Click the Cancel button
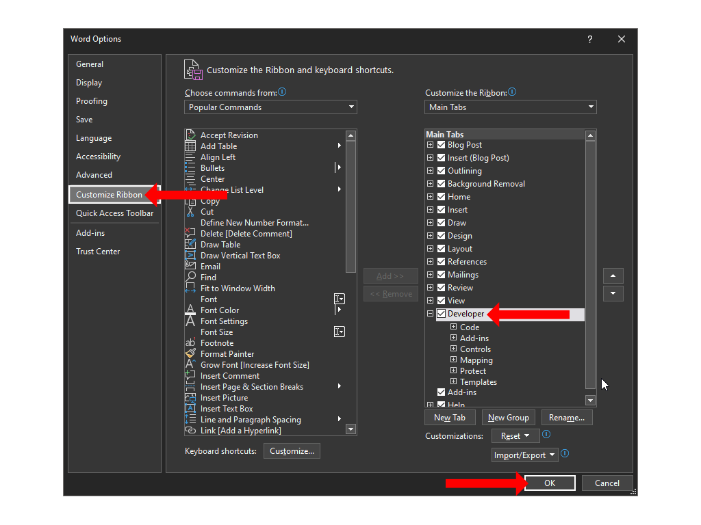This screenshot has height=525, width=701. (607, 483)
